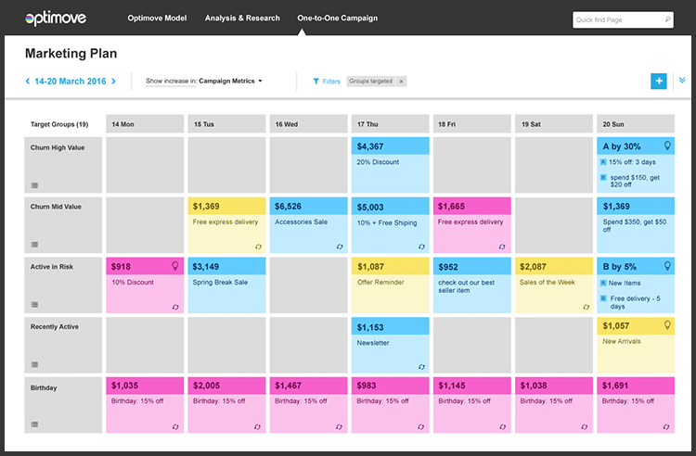Click the lightbulb icon on $918 10% Discount card
This screenshot has height=456, width=696.
175,266
